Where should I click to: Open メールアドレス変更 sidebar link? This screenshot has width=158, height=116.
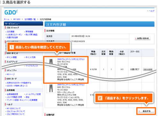[33, 94]
